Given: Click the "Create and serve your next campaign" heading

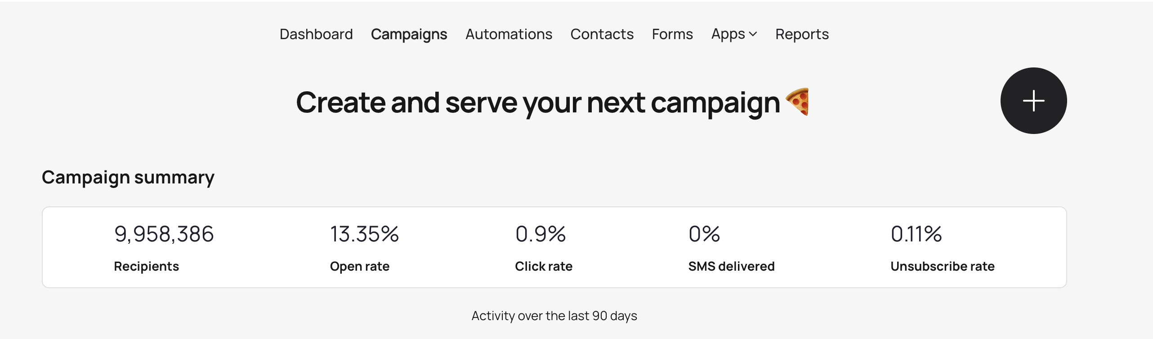Looking at the screenshot, I should (x=537, y=103).
